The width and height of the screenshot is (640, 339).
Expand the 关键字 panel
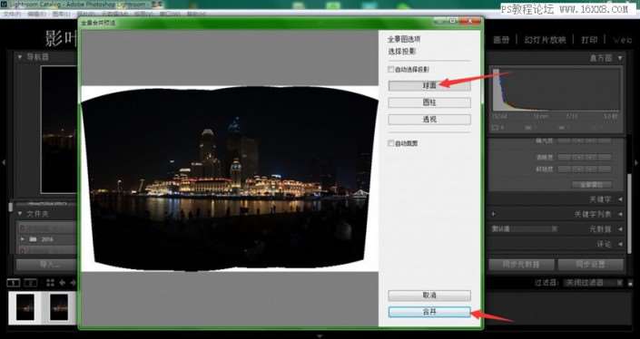pyautogui.click(x=620, y=199)
